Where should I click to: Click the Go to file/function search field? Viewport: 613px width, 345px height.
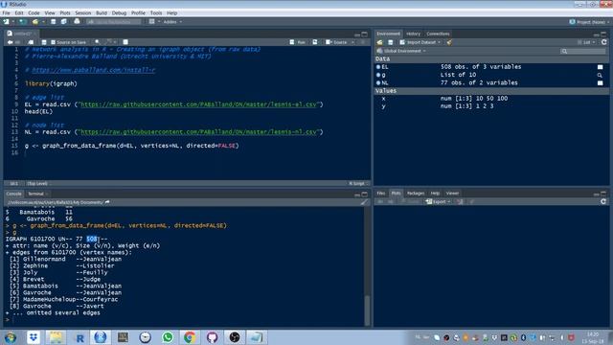[x=114, y=22]
